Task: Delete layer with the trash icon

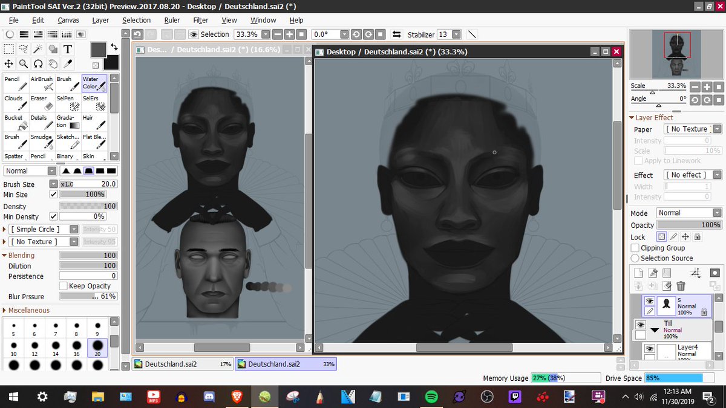Action: [681, 286]
